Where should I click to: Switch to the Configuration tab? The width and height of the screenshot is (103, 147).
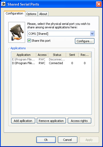point(14,13)
